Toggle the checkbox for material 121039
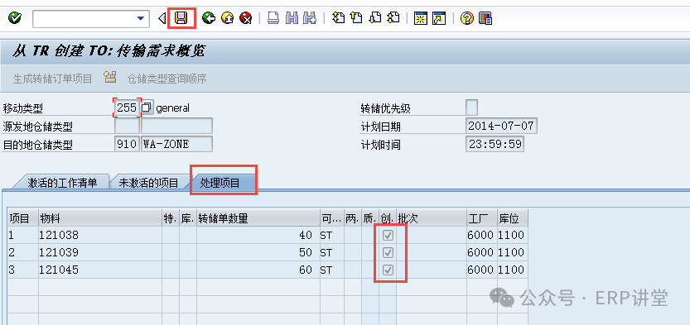The height and width of the screenshot is (325, 690). [x=388, y=252]
